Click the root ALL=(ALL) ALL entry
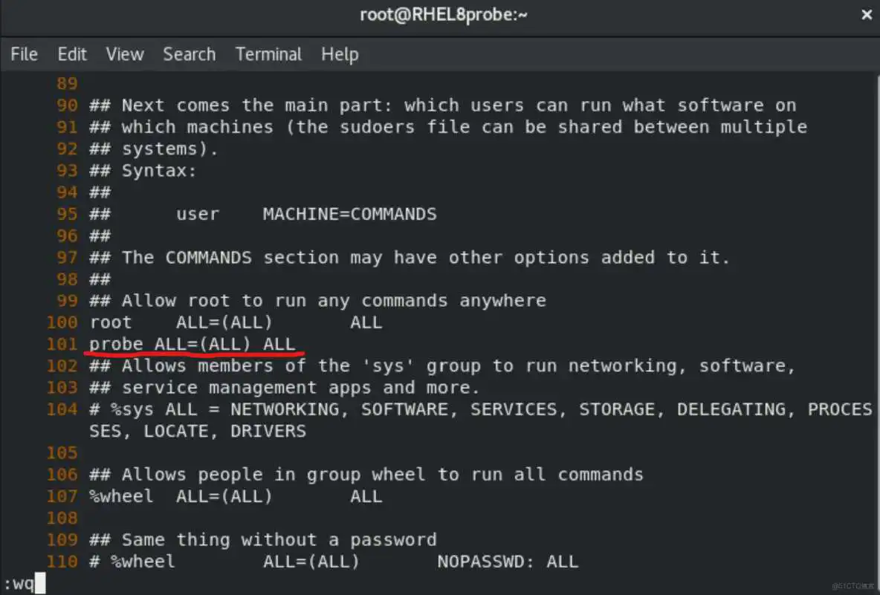Screen dimensions: 880x595 tap(236, 322)
